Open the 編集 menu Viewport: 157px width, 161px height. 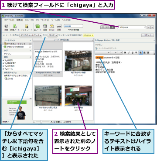click(20, 20)
